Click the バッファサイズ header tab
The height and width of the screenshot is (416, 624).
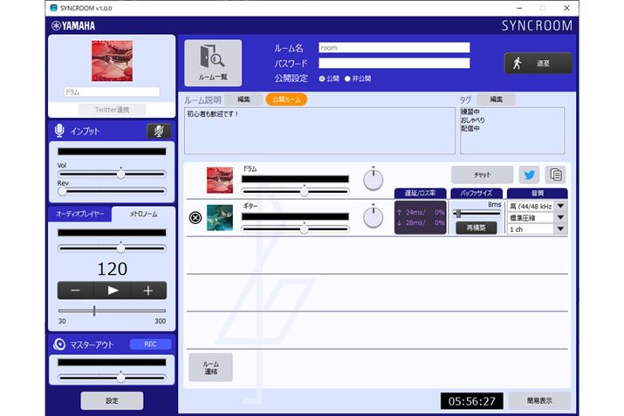click(477, 194)
